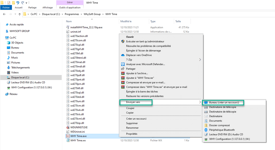
Task: Select Bureau (créer un raccourci)
Action: [x=224, y=103]
